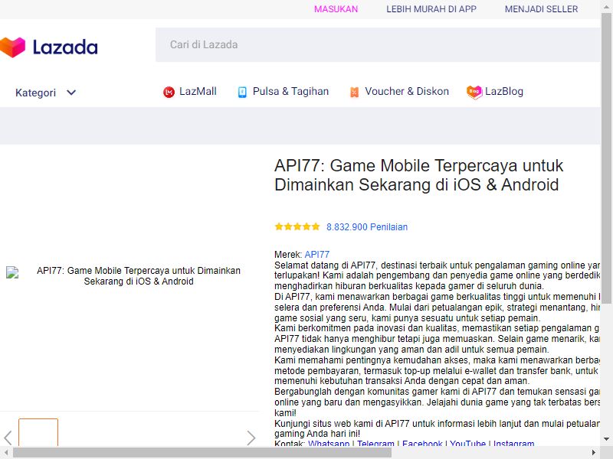Image resolution: width=613 pixels, height=459 pixels.
Task: Click the Voucher & Diskon coupon icon
Action: click(x=354, y=92)
